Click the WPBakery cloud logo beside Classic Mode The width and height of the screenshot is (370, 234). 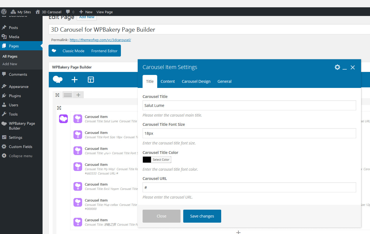(x=54, y=51)
